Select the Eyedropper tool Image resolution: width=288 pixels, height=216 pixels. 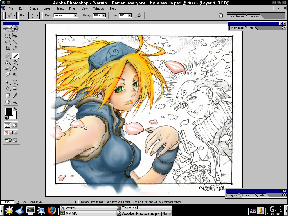15,96
